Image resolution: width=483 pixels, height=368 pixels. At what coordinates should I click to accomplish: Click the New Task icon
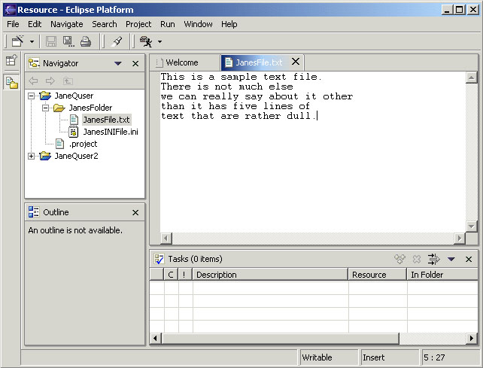pos(399,259)
